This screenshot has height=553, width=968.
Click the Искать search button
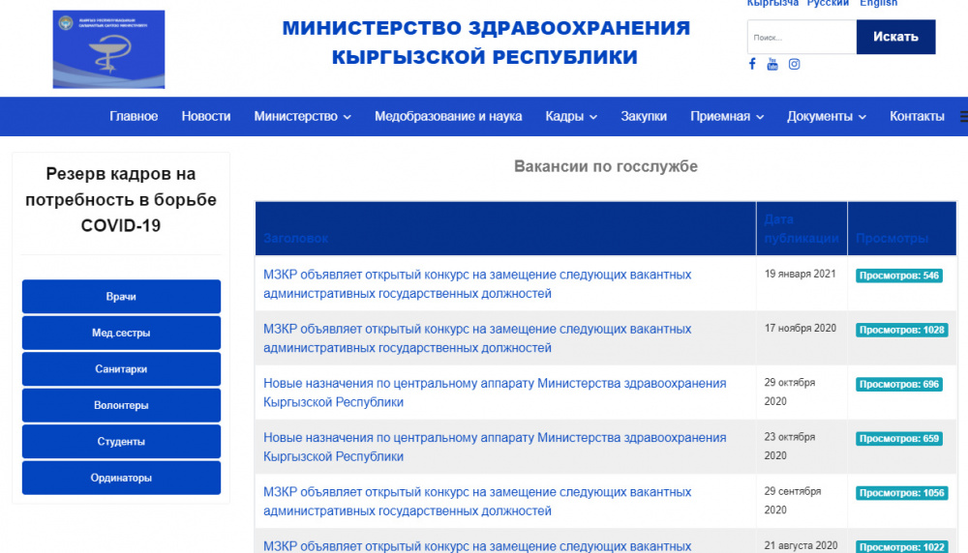895,37
